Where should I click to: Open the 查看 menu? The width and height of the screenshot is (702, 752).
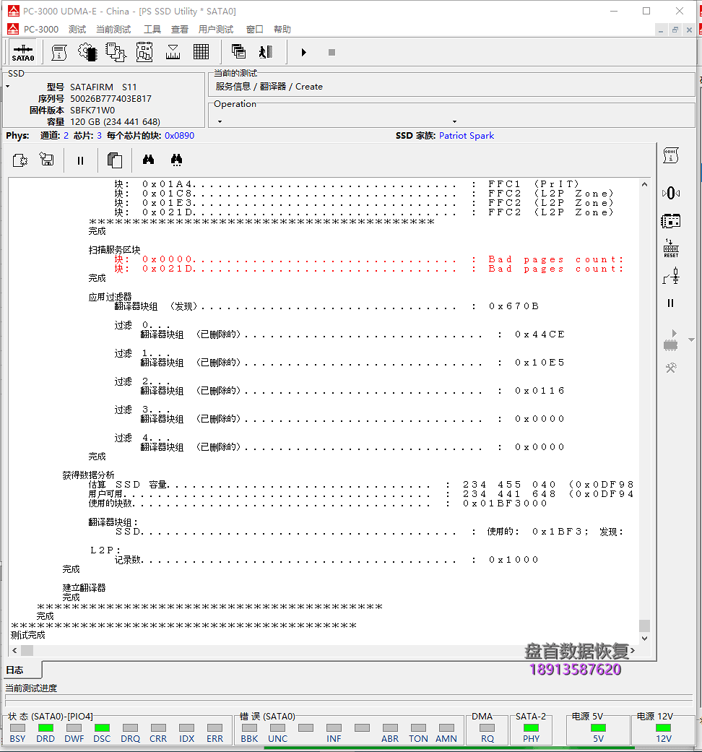[180, 29]
